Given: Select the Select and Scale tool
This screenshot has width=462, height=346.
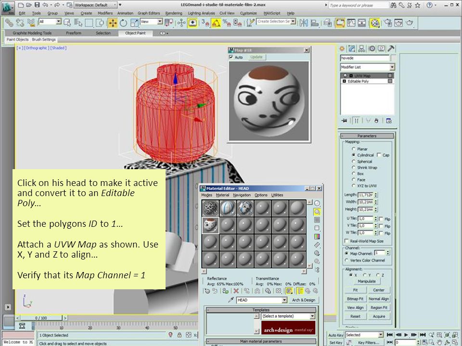Looking at the screenshot, I should [x=134, y=23].
